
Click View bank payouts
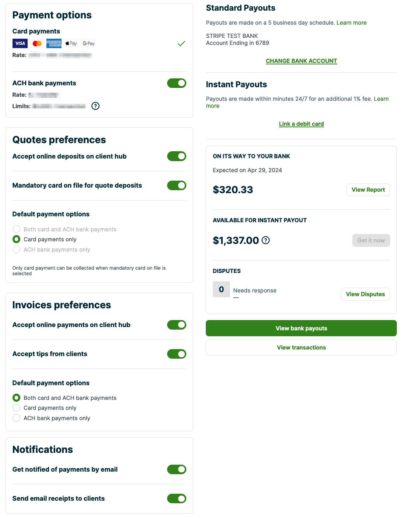(301, 328)
